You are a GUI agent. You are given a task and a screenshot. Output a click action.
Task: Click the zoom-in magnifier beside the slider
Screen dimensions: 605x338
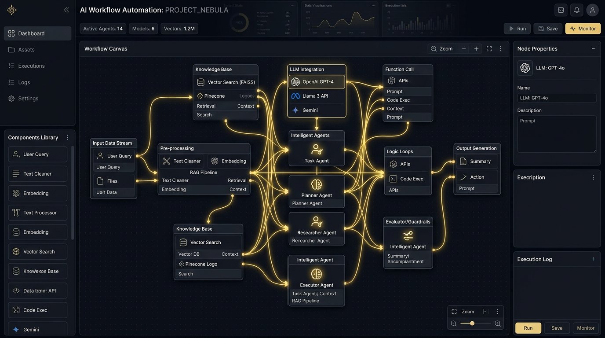[x=498, y=323]
